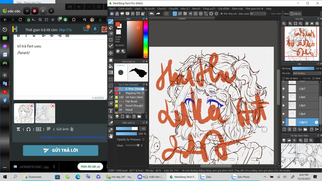Select the Magic Wand tool

[x=111, y=91]
